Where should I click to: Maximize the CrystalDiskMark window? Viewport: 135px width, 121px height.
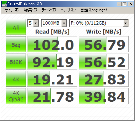pyautogui.click(x=125, y=4)
